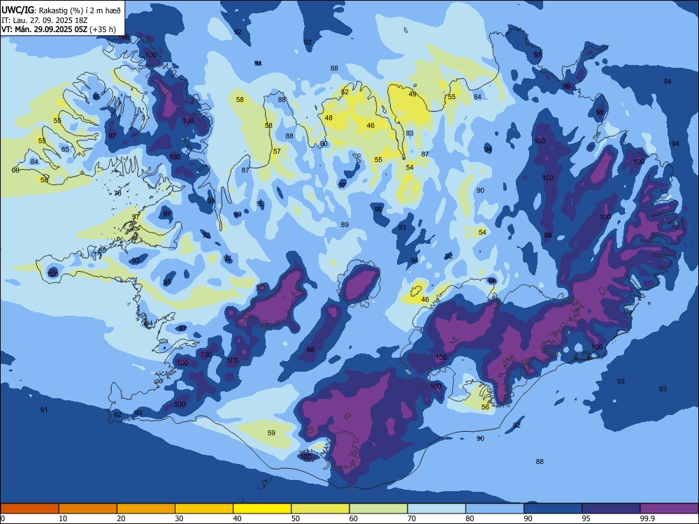Select the 40–50 bright yellow legend swatch
Screen dimensions: 699x524
[x=262, y=509]
